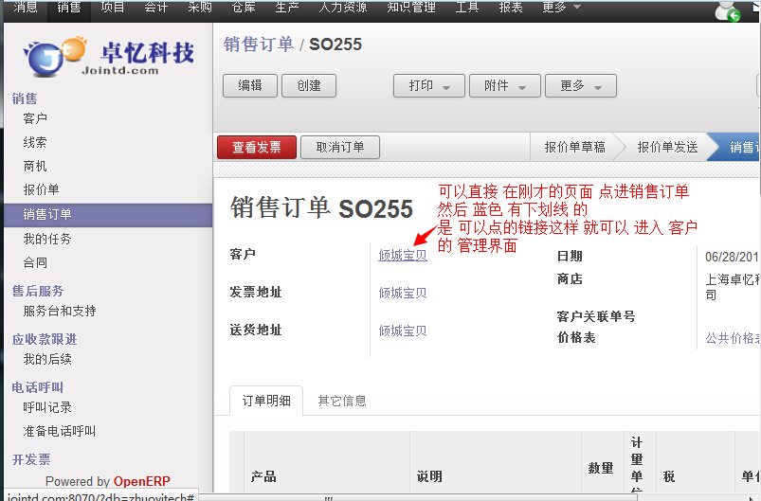Image resolution: width=761 pixels, height=501 pixels.
Task: Click the 取消订单 button
Action: (x=339, y=147)
